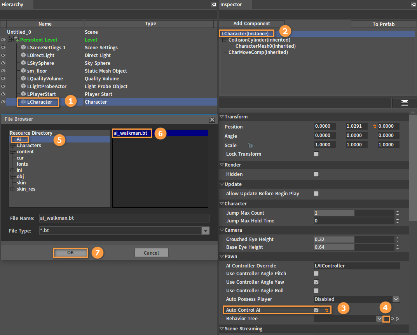417x335 pixels.
Task: Adjust the Base Eye Height slider
Action: pyautogui.click(x=354, y=247)
